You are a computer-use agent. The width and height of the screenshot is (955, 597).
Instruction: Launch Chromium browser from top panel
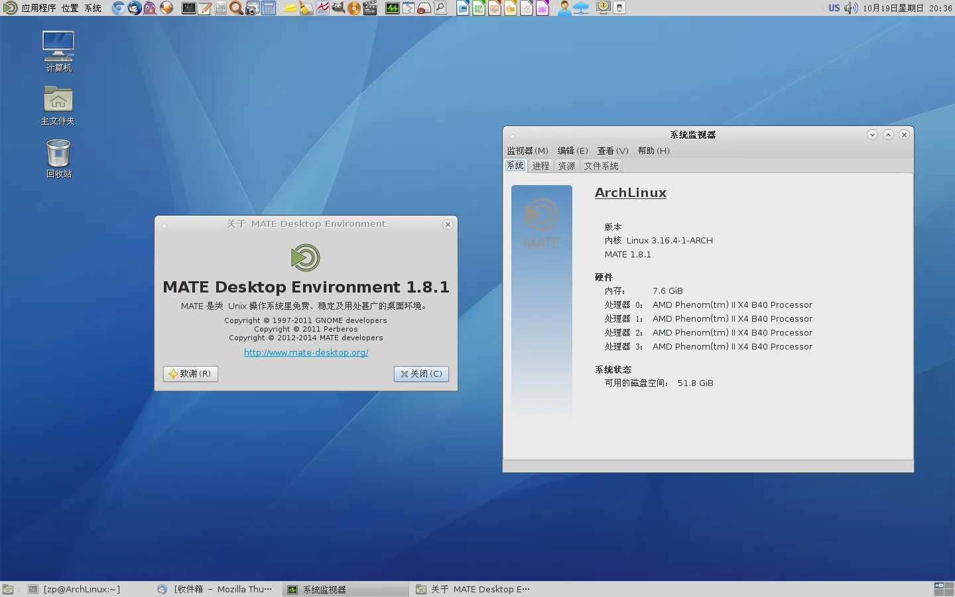118,8
